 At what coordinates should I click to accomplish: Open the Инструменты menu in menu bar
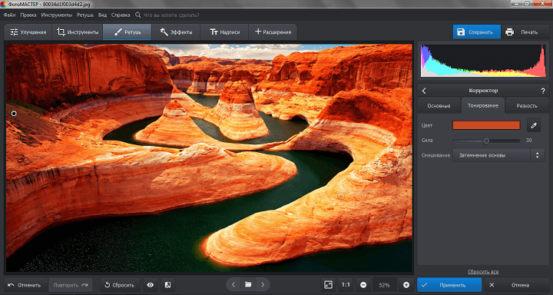56,15
